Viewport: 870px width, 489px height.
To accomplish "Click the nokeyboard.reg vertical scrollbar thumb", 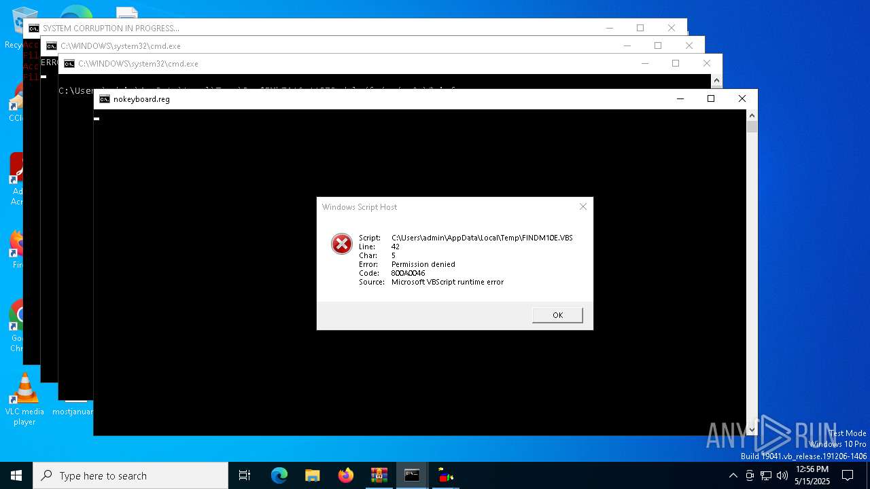I will (x=752, y=126).
